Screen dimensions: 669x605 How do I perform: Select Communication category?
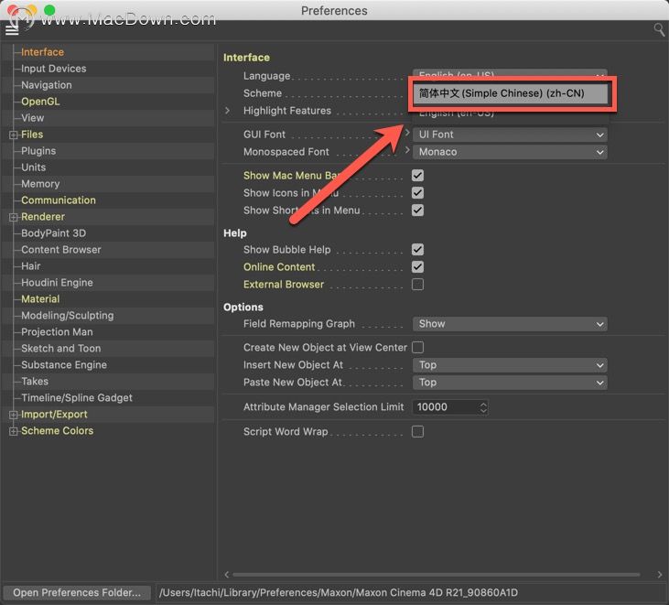coord(59,200)
